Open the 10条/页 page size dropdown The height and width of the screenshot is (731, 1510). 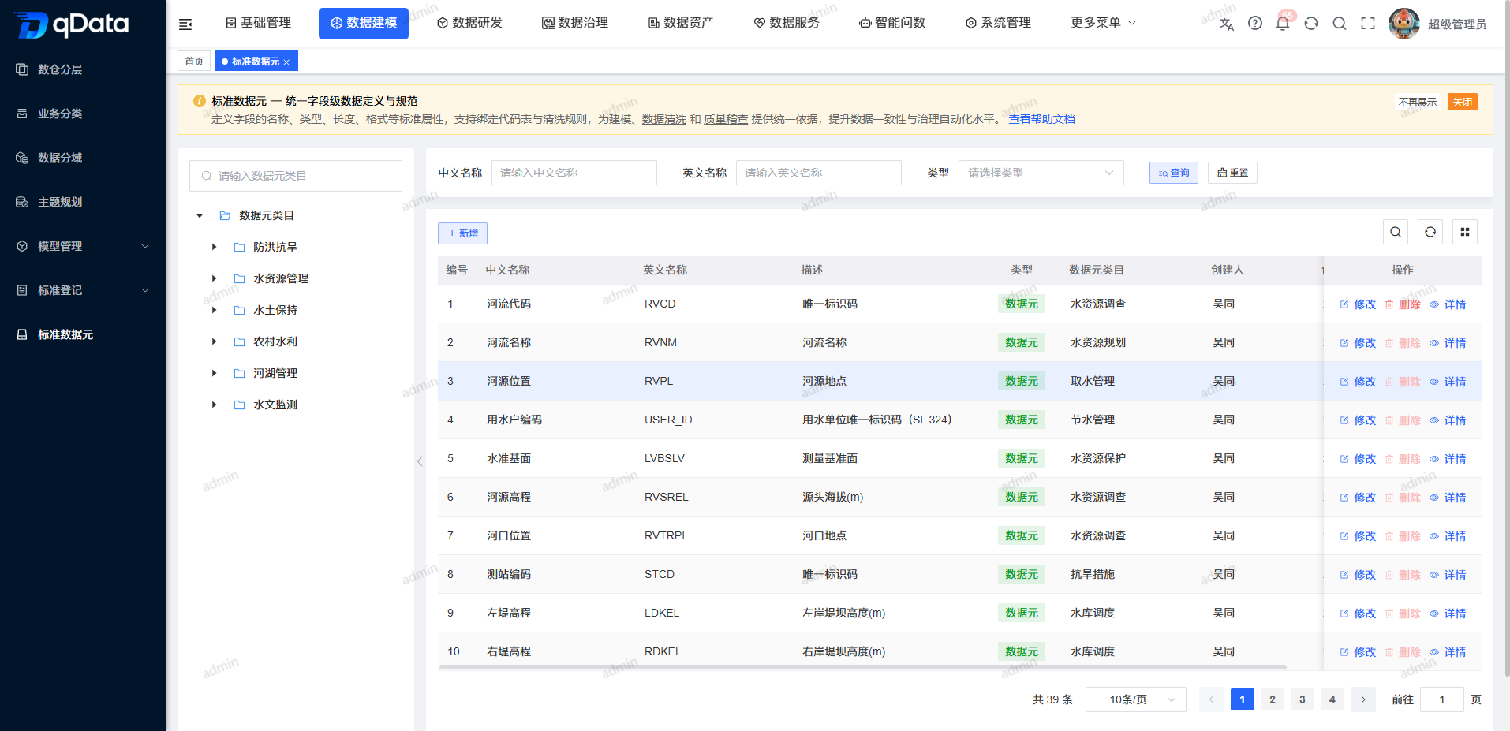click(x=1136, y=699)
